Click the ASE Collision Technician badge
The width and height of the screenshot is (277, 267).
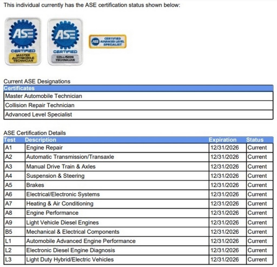[x=65, y=41]
